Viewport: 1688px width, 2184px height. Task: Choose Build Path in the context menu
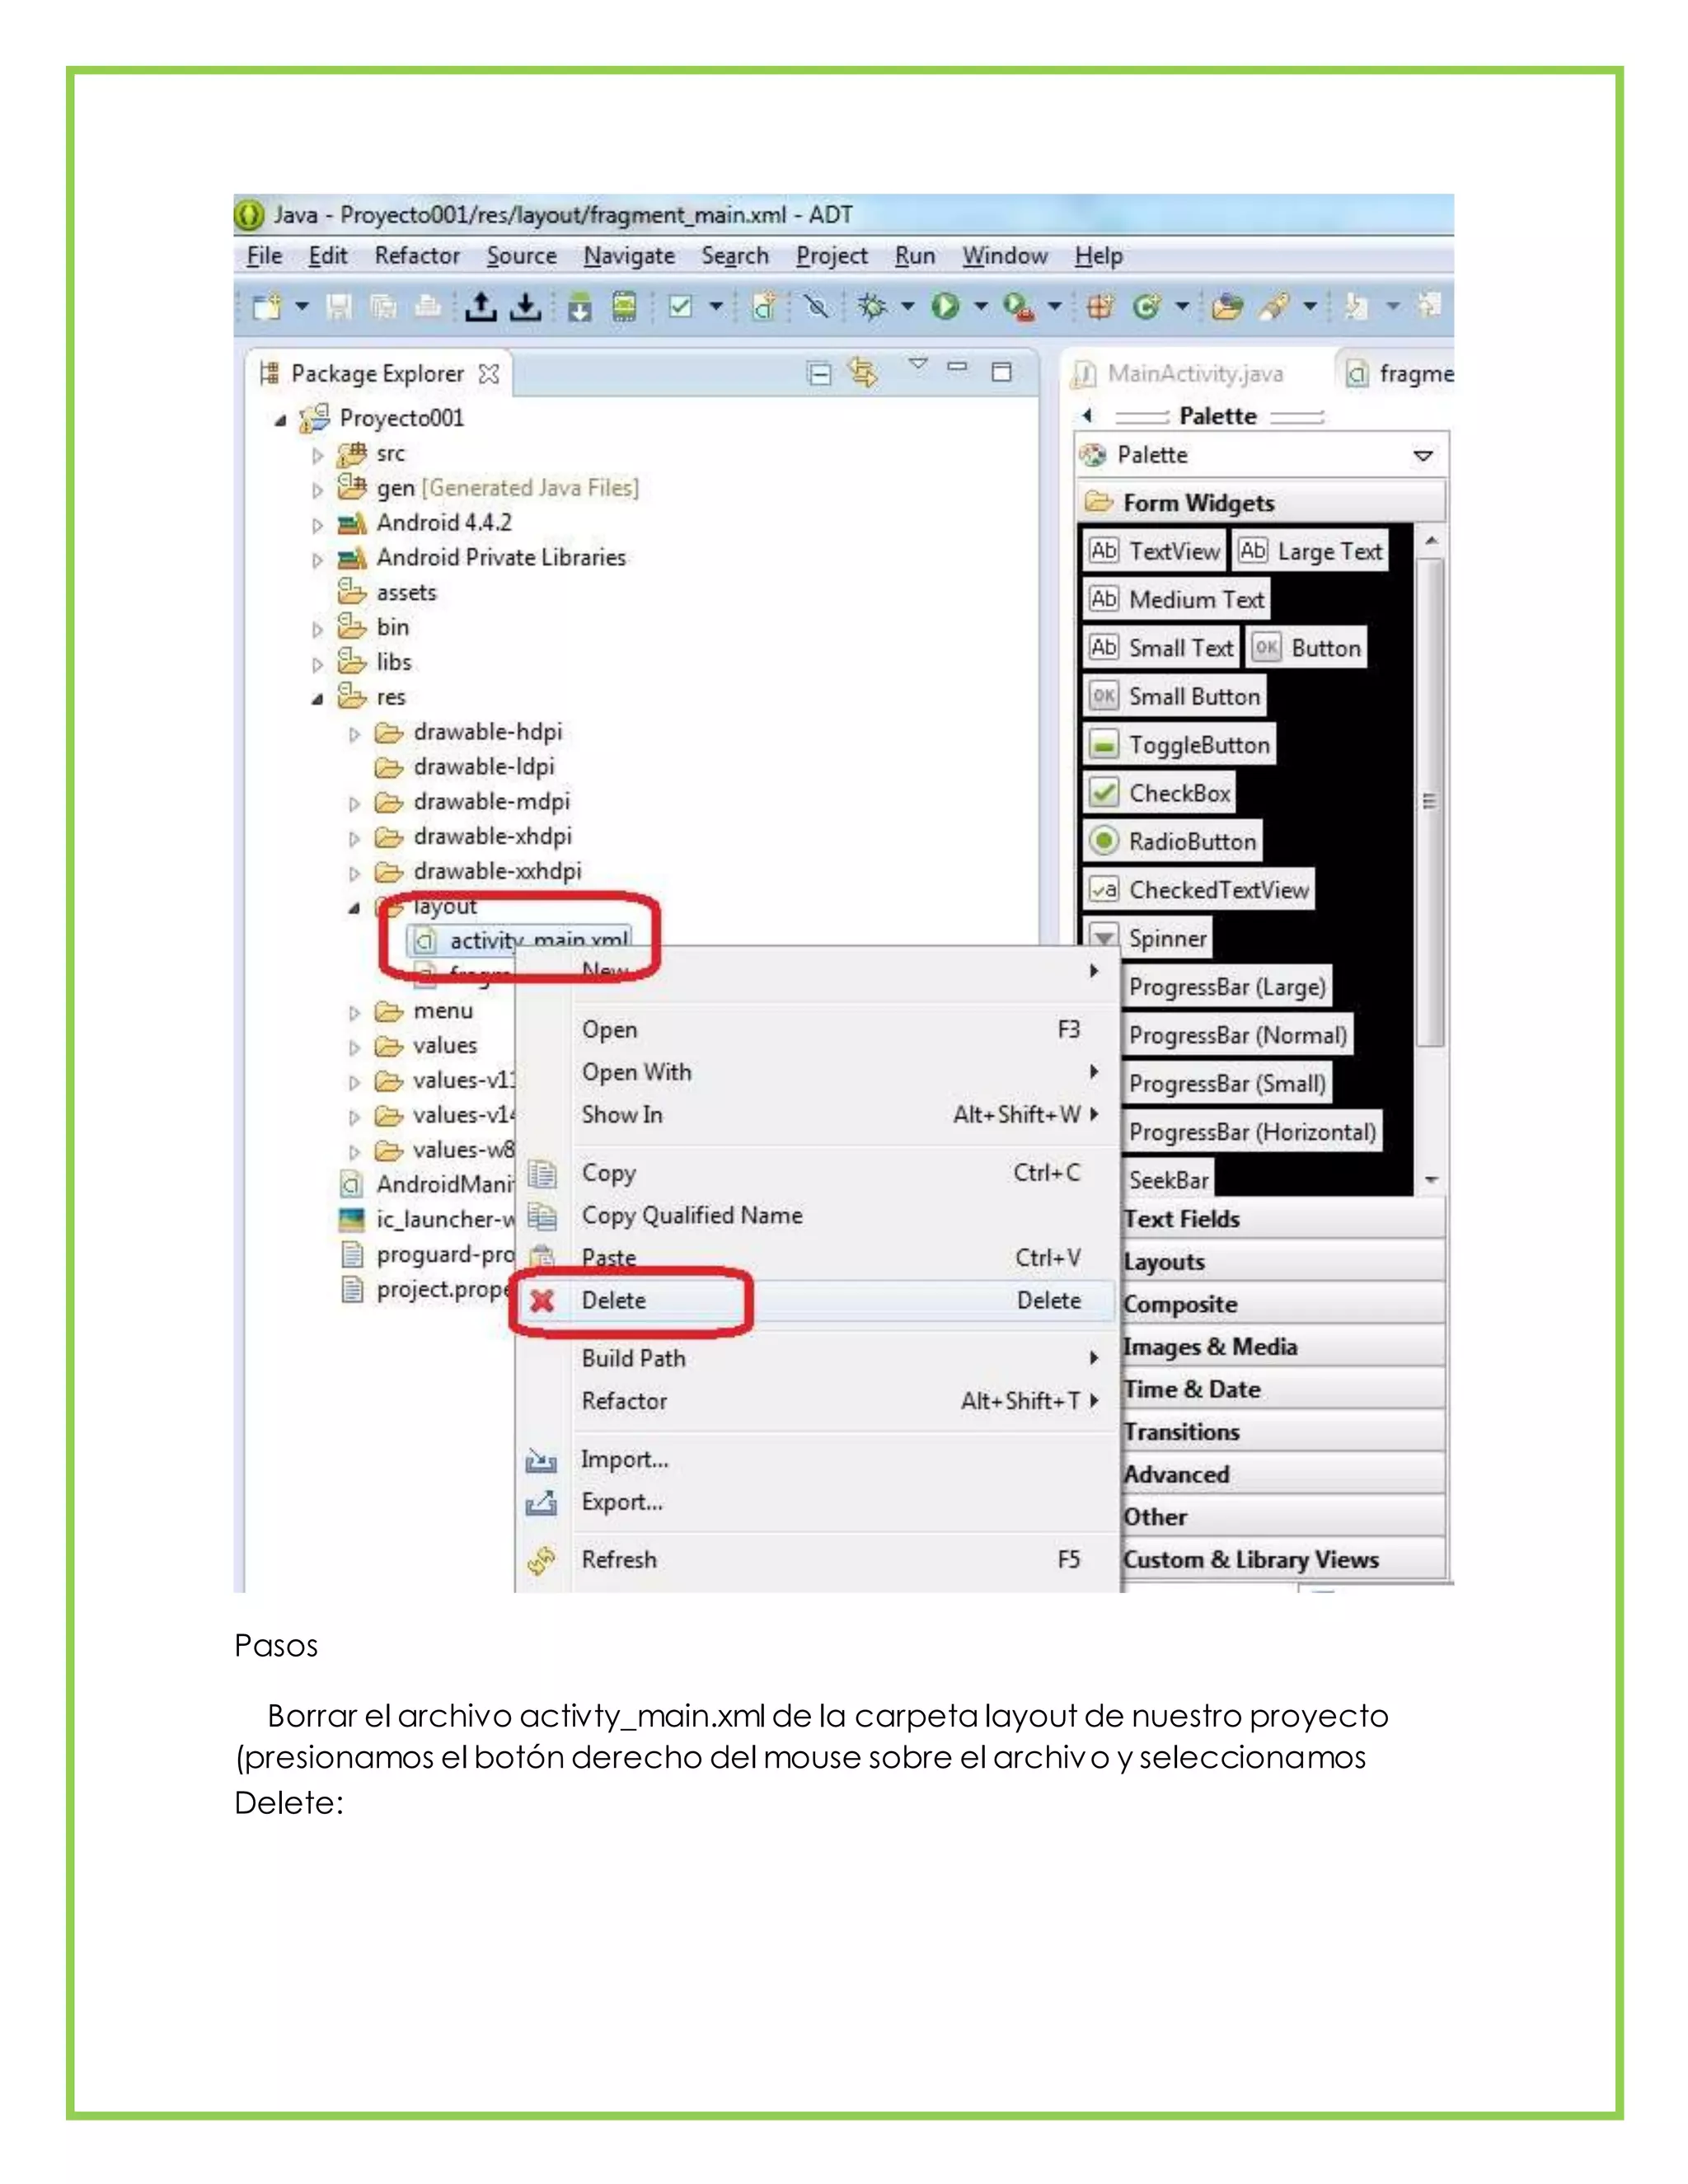pos(815,1359)
